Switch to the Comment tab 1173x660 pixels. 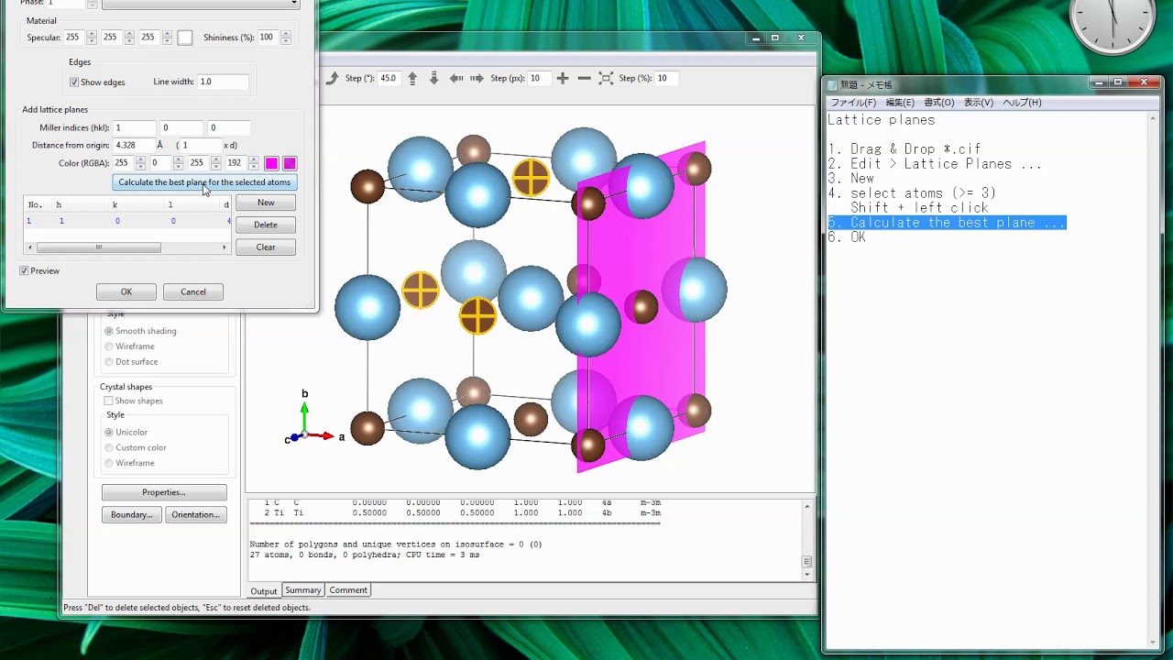click(x=348, y=590)
